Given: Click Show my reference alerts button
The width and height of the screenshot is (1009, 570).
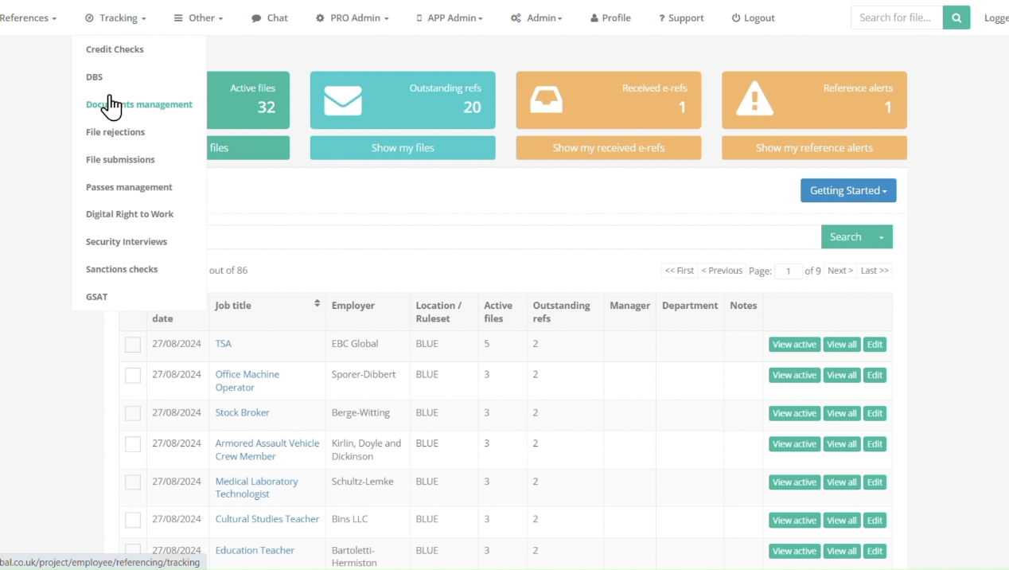Looking at the screenshot, I should [x=814, y=147].
